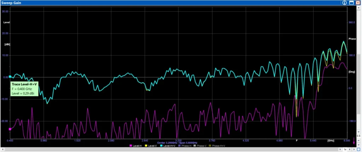Click the magenta down arrow indicator
This screenshot has height=152, width=362.
tap(354, 140)
